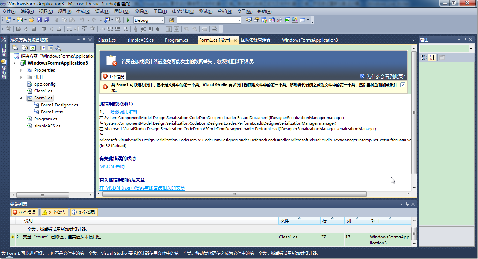The height and width of the screenshot is (259, 478).
Task: Click the New Project toolbar icon
Action: pos(8,20)
